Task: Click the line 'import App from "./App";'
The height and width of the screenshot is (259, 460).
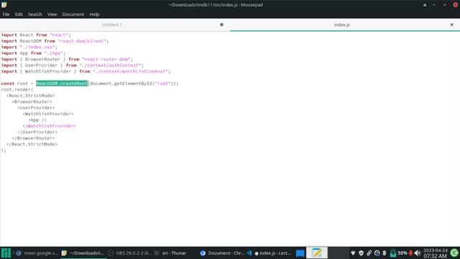Action: click(33, 53)
